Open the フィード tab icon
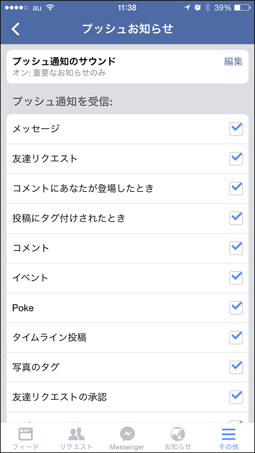Screen dimensions: 255x453 25,434
